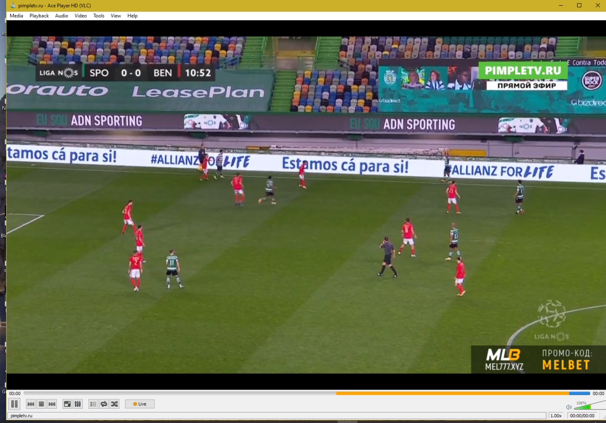This screenshot has height=423, width=606.
Task: Stop playback with the stop button
Action: click(x=41, y=404)
